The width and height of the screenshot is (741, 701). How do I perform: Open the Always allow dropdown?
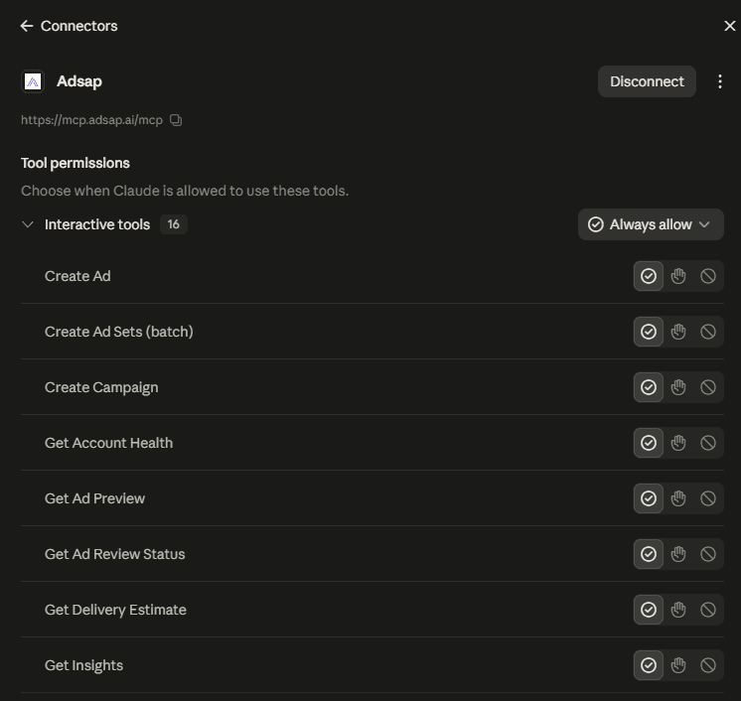[651, 224]
